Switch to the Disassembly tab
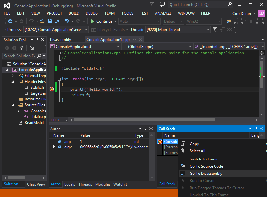This screenshot has width=267, height=197. click(x=60, y=40)
